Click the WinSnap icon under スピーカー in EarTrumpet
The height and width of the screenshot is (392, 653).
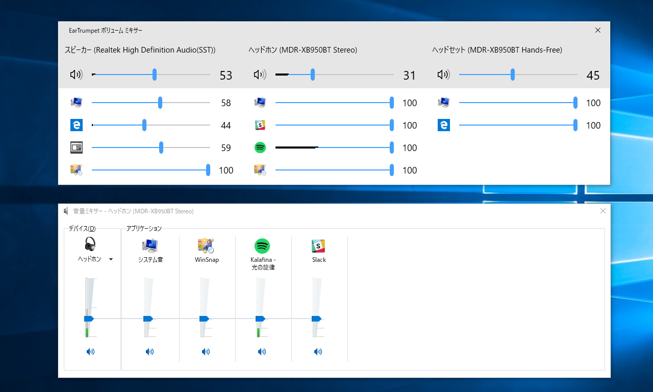click(77, 170)
